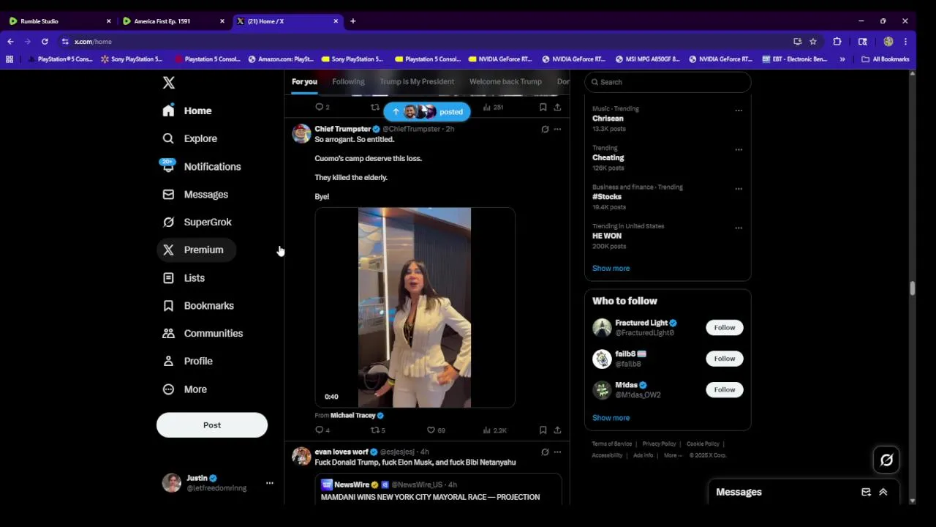
Task: Expand the Messages drawer
Action: point(883,492)
